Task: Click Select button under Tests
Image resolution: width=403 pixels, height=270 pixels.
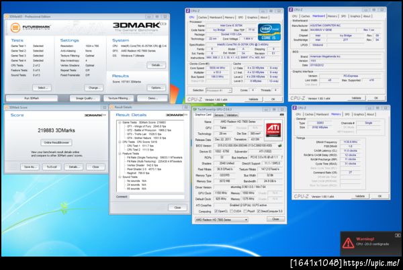Action: click(x=42, y=88)
